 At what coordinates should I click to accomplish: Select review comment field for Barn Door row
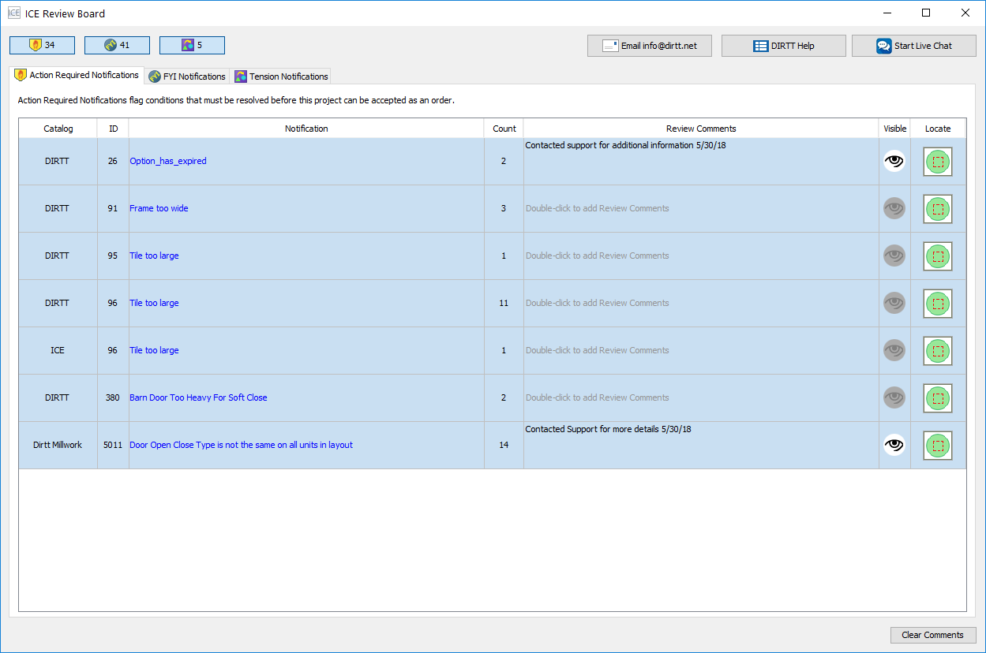point(701,398)
